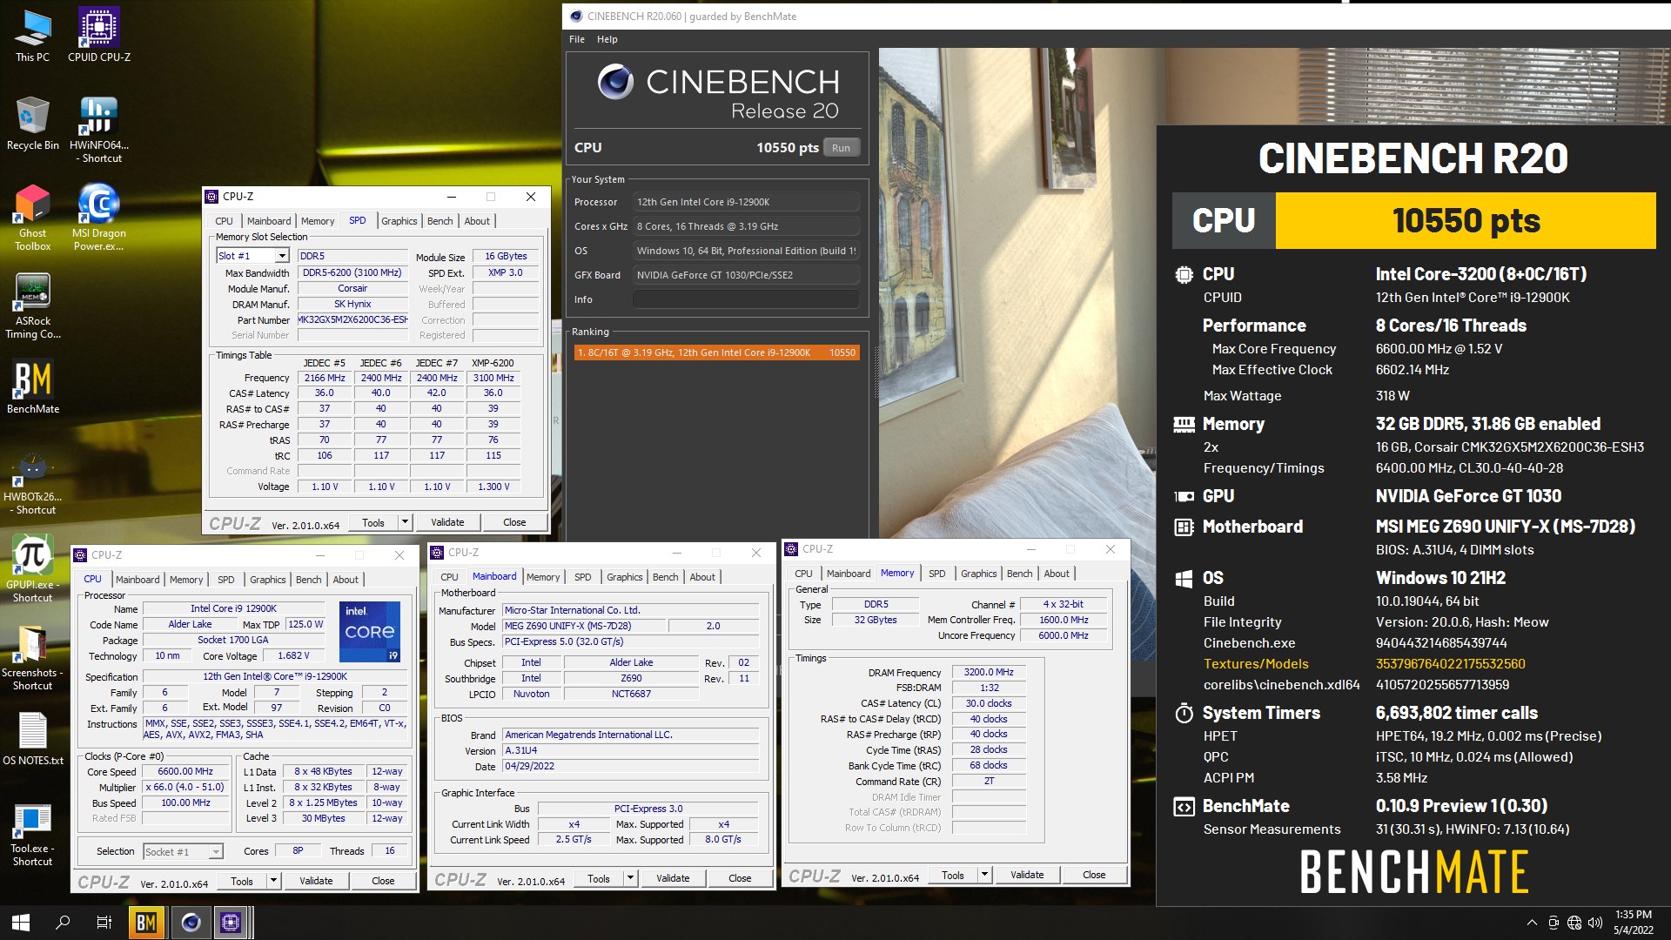Click Close in SPD CPU-Z window
This screenshot has height=940, width=1671.
tap(514, 522)
